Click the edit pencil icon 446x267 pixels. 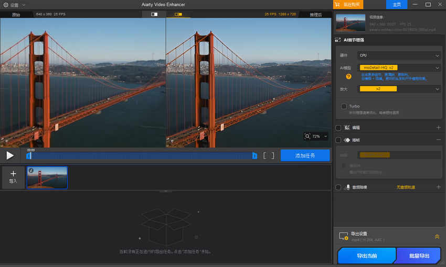[x=347, y=128]
